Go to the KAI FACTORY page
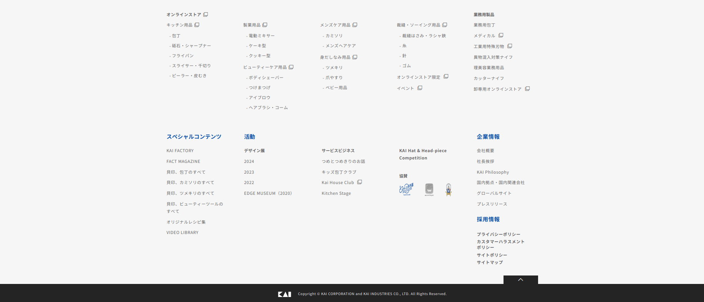The height and width of the screenshot is (302, 704). click(x=180, y=151)
